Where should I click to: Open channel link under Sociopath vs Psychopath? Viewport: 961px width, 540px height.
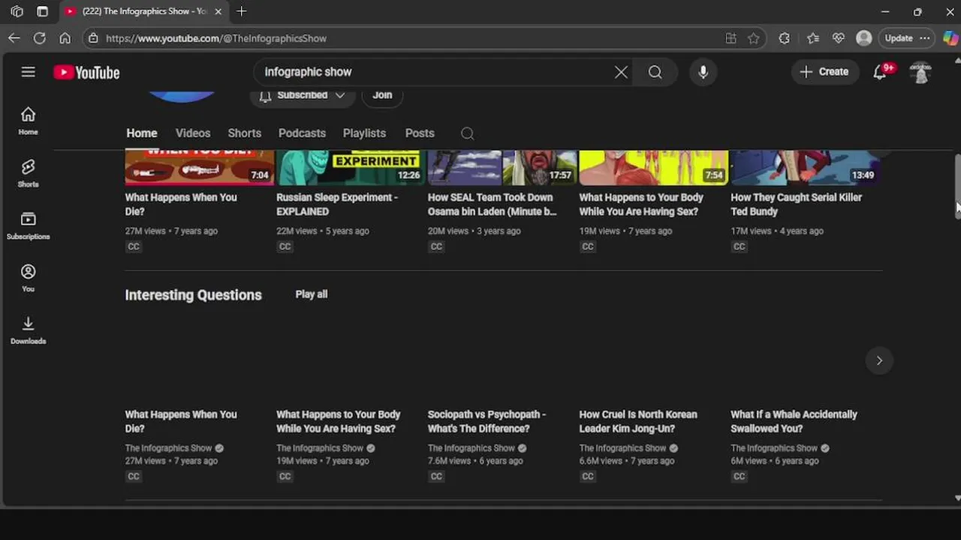coord(471,448)
